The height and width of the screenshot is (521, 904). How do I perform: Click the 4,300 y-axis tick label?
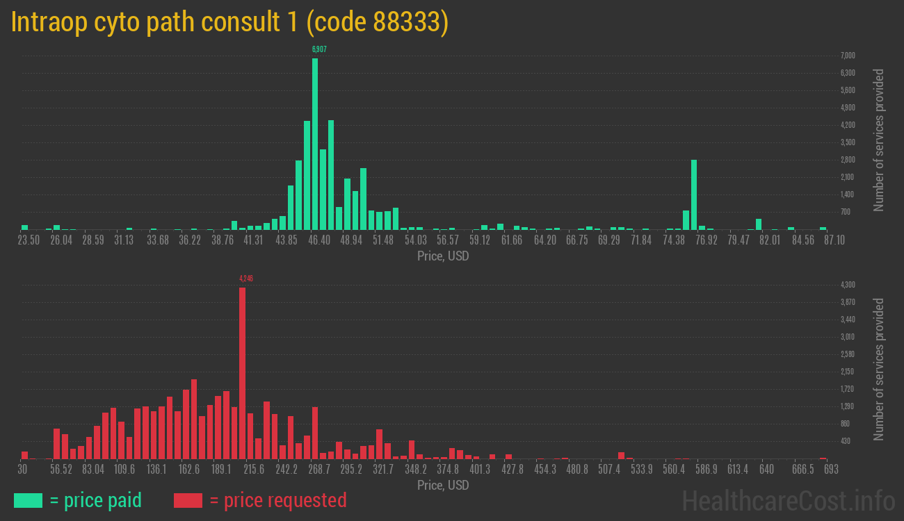[848, 285]
